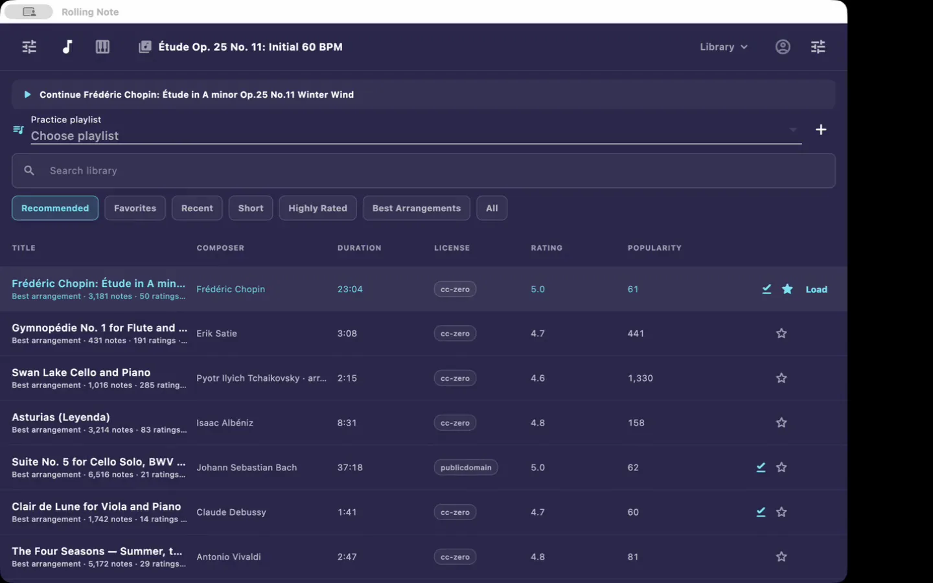Click publicdomain badge on Bach Suite row

466,467
